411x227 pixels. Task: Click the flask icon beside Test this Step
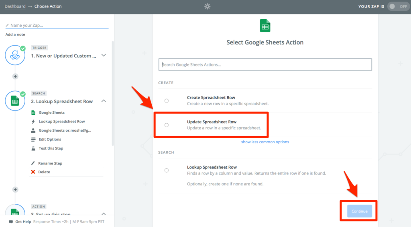(33, 148)
